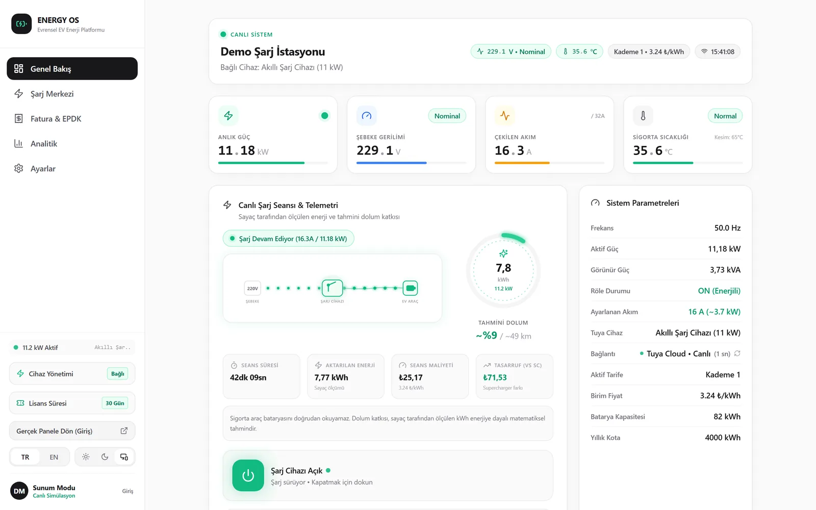This screenshot has width=816, height=510.
Task: Click the Çekilen Akım pulse icon
Action: point(505,116)
